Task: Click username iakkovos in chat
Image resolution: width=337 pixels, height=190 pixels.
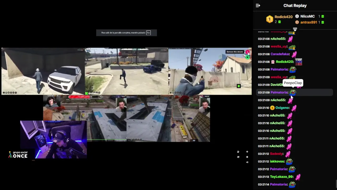Action: click(277, 161)
